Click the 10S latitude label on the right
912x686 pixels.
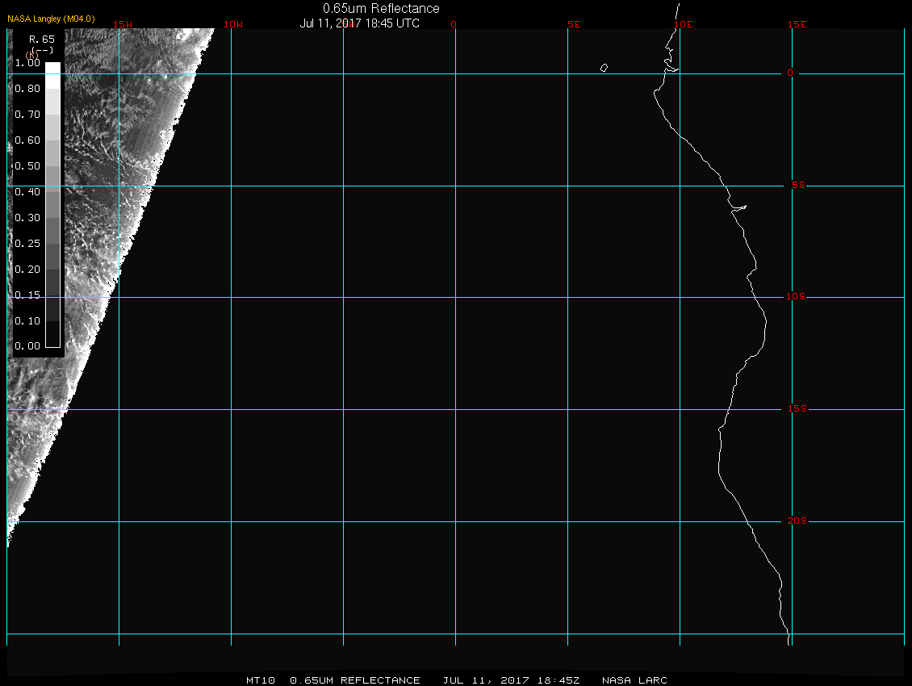point(796,297)
